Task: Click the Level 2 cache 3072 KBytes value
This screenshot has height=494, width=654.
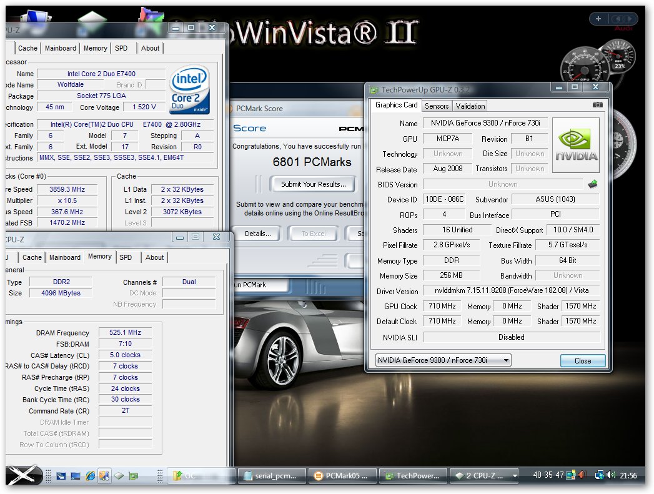Action: click(182, 212)
